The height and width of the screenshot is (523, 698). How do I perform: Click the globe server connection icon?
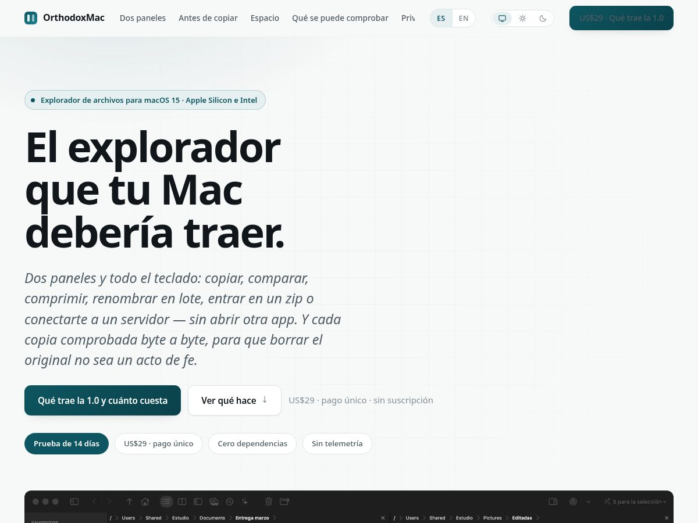click(573, 501)
